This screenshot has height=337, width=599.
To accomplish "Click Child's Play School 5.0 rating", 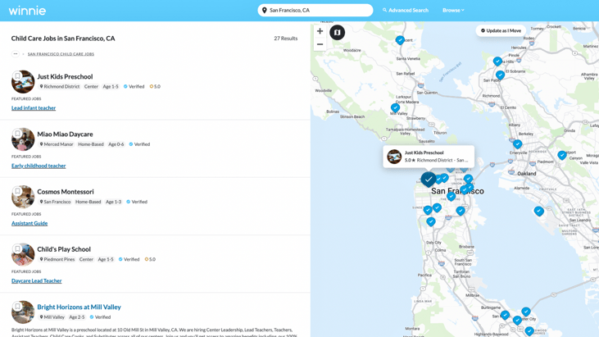I will pos(150,259).
